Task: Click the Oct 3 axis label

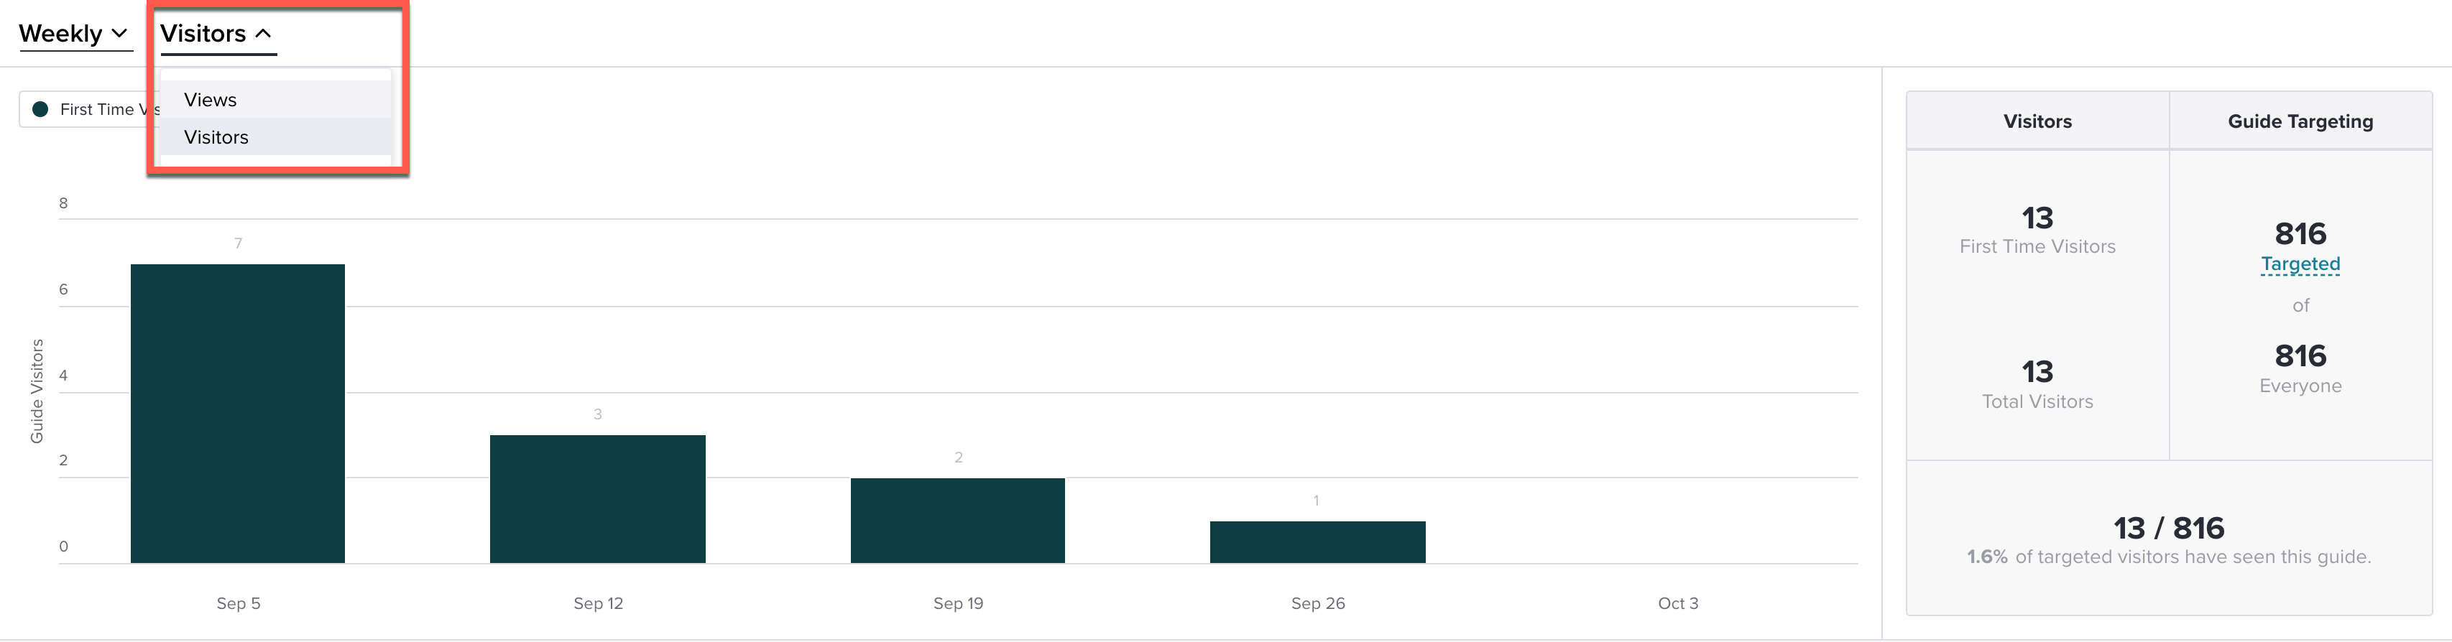Action: pyautogui.click(x=1677, y=603)
